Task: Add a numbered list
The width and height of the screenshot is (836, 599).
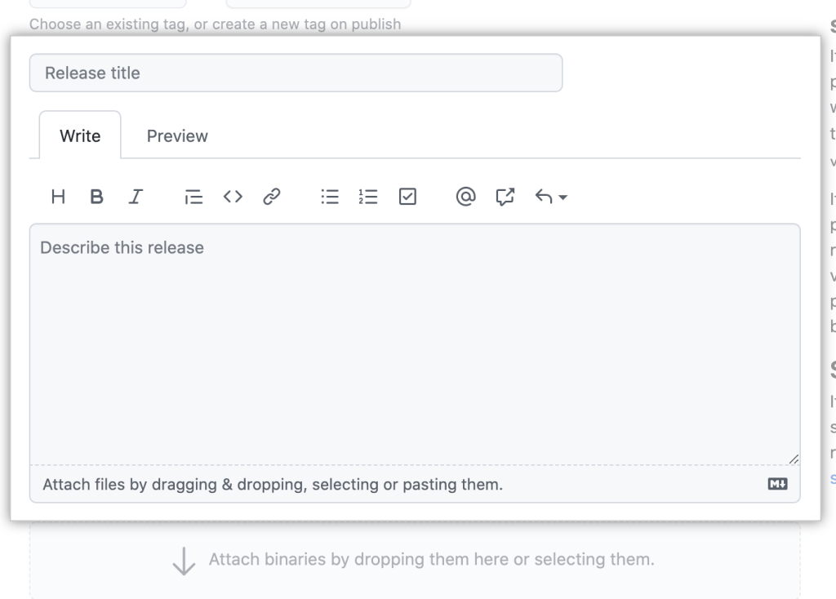Action: 368,197
